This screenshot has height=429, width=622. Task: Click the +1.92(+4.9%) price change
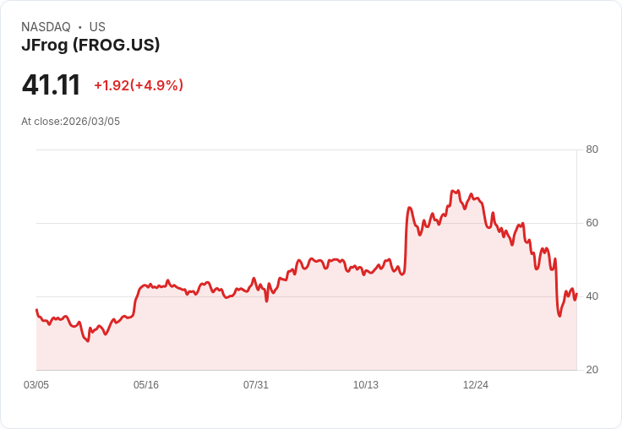coord(139,85)
